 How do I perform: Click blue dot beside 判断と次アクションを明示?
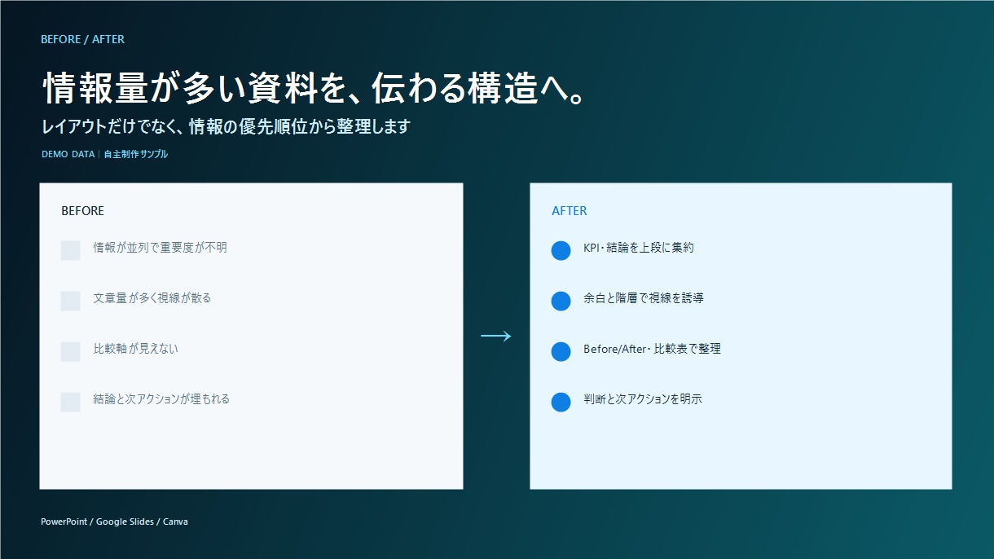click(x=561, y=402)
